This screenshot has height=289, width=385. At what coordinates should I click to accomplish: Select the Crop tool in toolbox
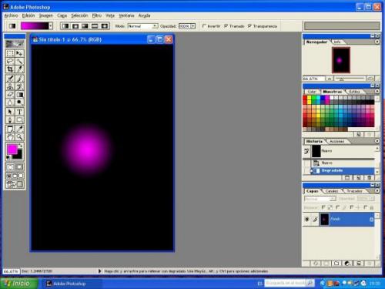pyautogui.click(x=10, y=69)
